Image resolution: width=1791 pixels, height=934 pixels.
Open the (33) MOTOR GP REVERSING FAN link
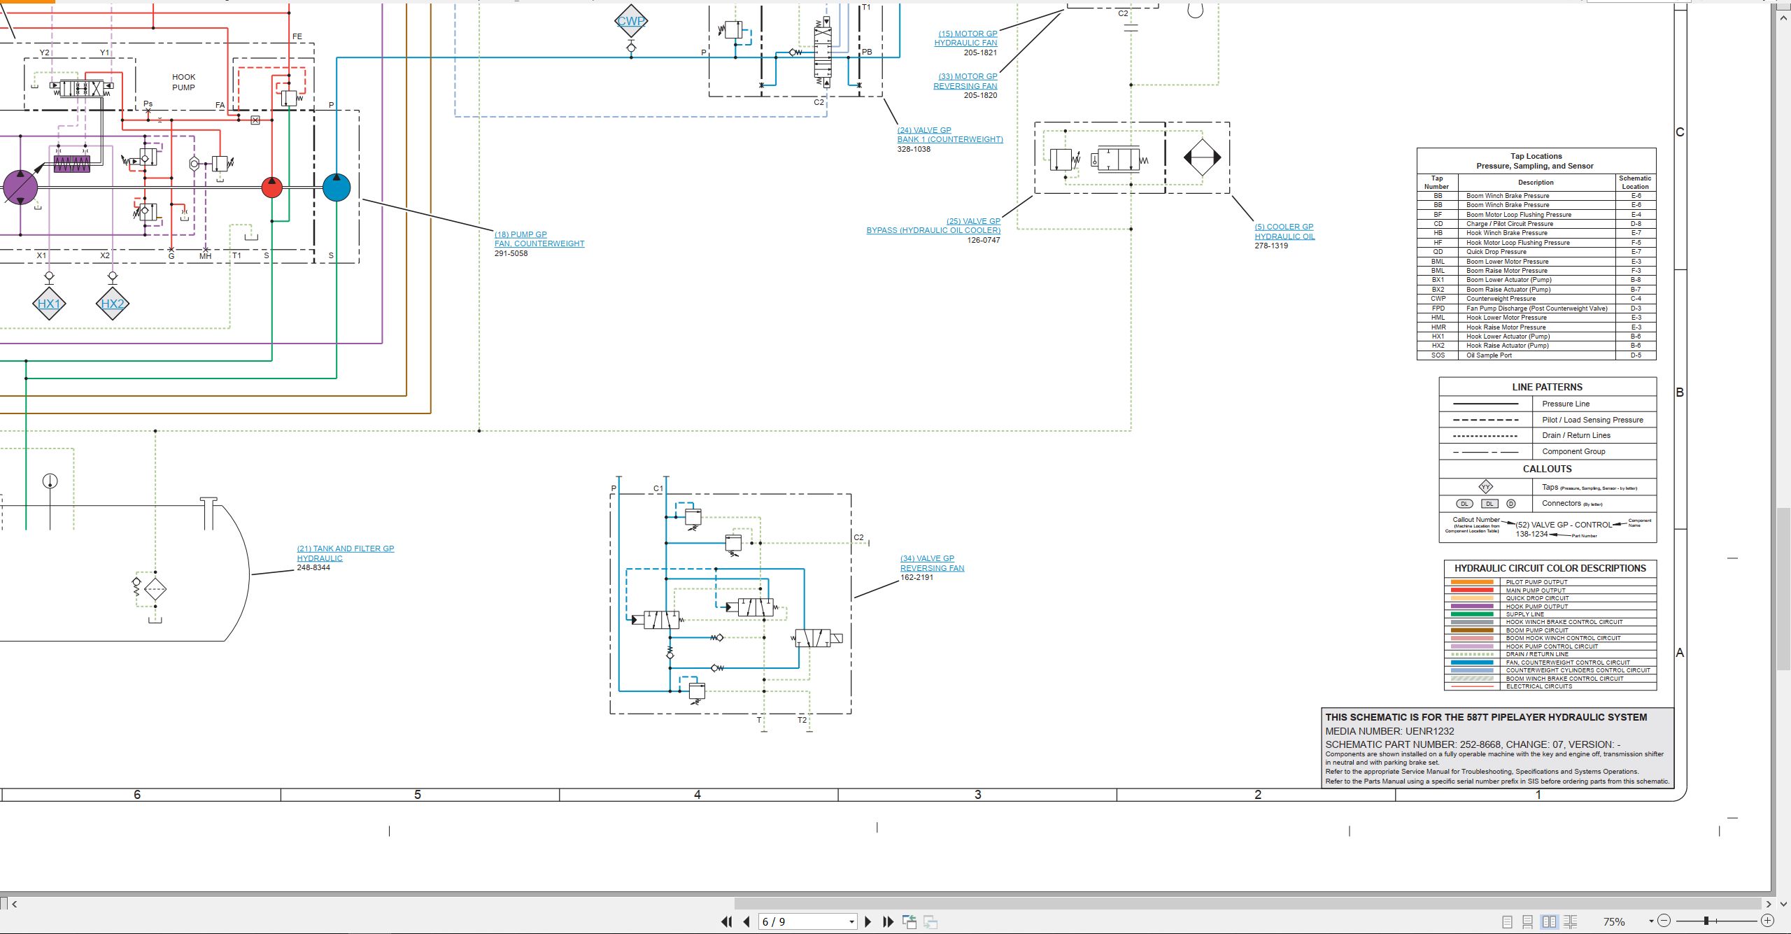tap(965, 81)
